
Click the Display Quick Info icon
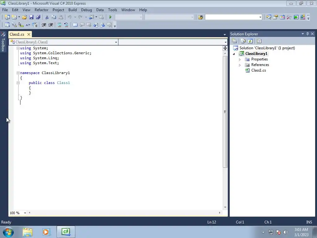point(21,25)
